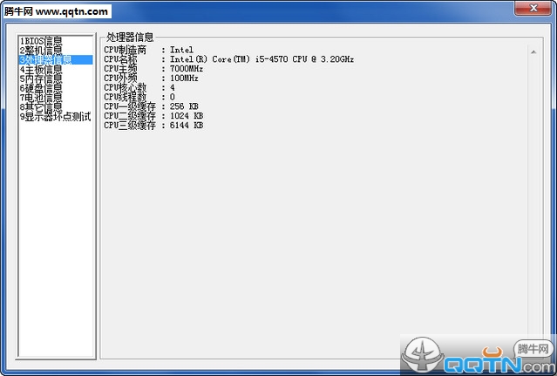The width and height of the screenshot is (557, 376).
Task: Click the CPU外频 100MHz value
Action: 184,79
